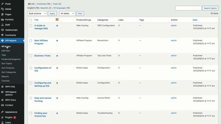Open All topics submenu item

[x=6, y=46]
